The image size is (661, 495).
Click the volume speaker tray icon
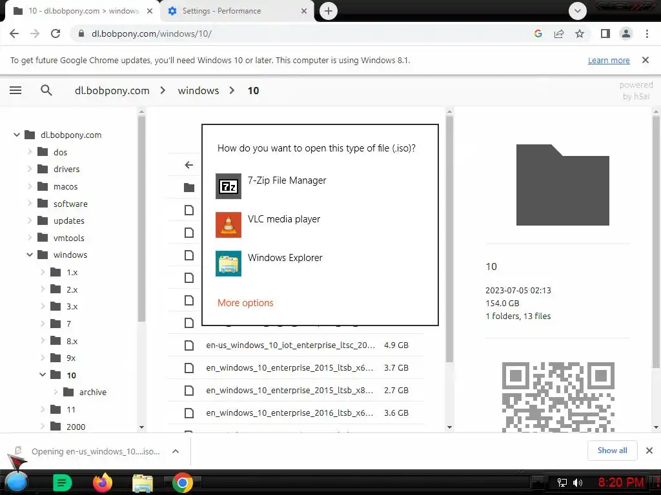[x=578, y=483]
